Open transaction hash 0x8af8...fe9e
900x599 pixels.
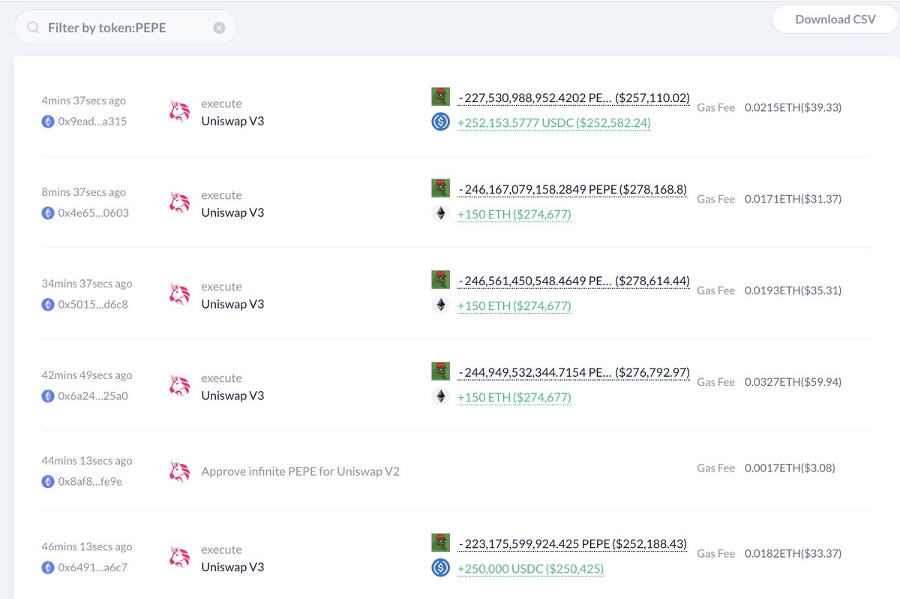point(90,481)
